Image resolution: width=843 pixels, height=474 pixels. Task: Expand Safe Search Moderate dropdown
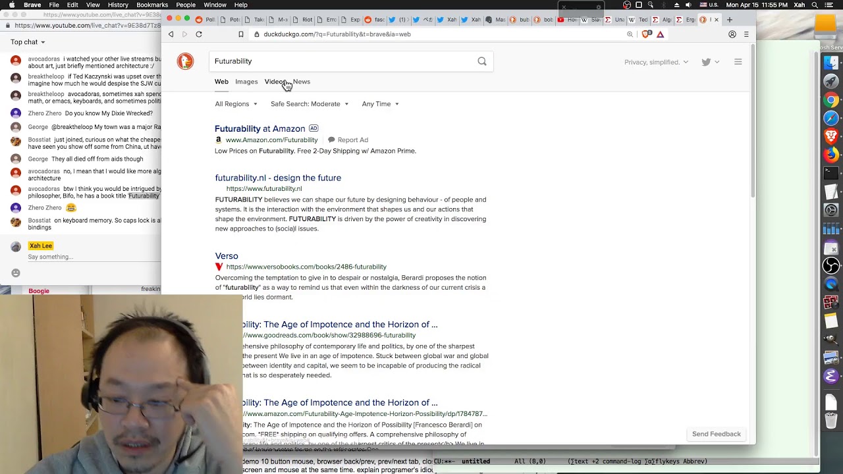pos(310,104)
